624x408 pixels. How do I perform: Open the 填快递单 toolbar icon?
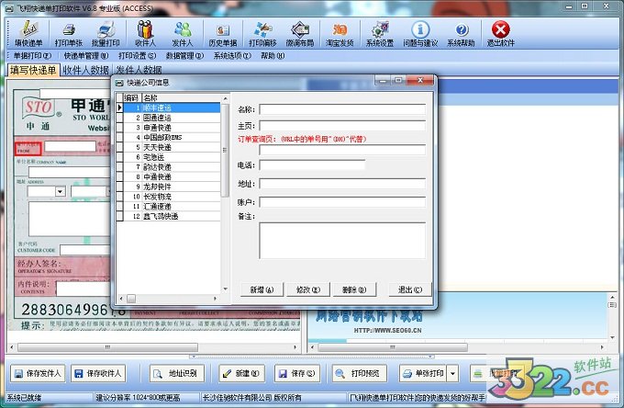28,33
